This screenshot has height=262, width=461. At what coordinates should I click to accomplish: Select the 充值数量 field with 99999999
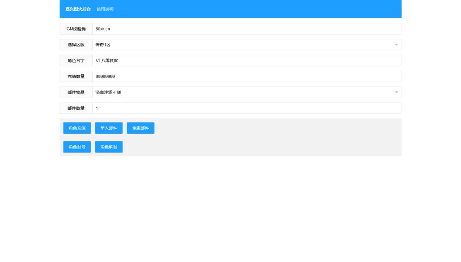click(x=246, y=77)
